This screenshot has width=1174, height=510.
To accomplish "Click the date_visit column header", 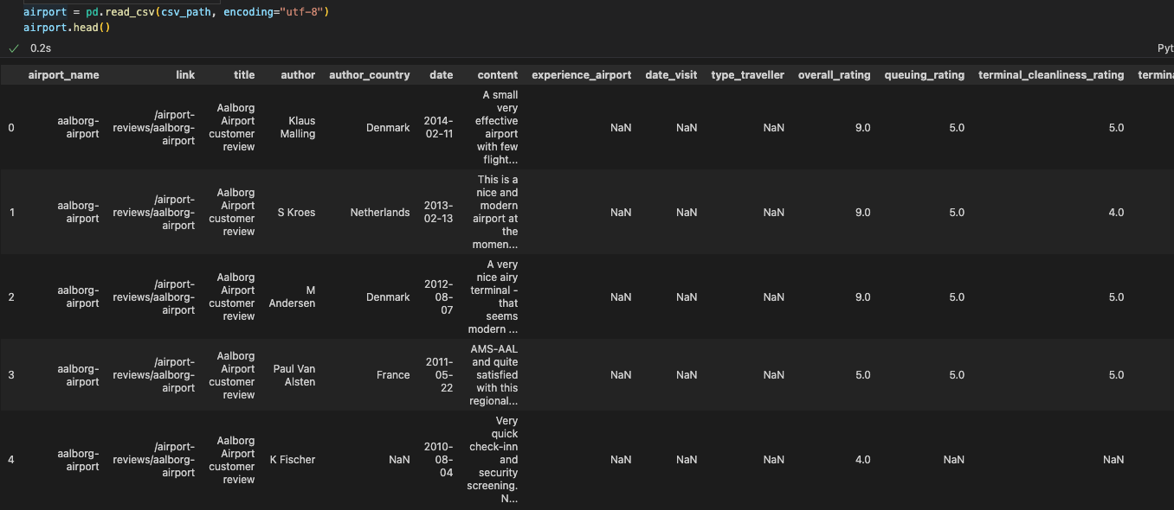I will pyautogui.click(x=671, y=75).
